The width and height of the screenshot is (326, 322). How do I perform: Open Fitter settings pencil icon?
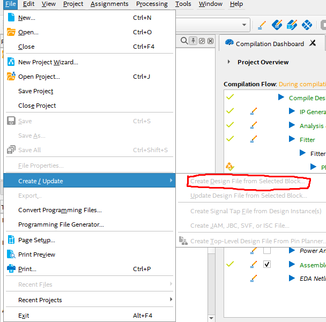253,139
